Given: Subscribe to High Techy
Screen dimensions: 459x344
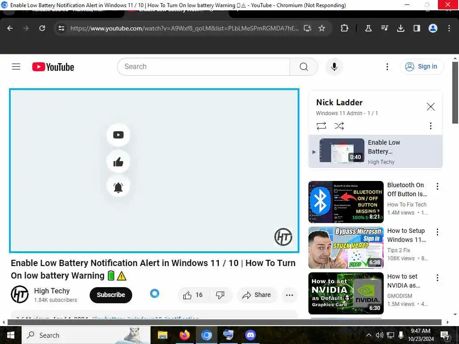Looking at the screenshot, I should pos(111,295).
